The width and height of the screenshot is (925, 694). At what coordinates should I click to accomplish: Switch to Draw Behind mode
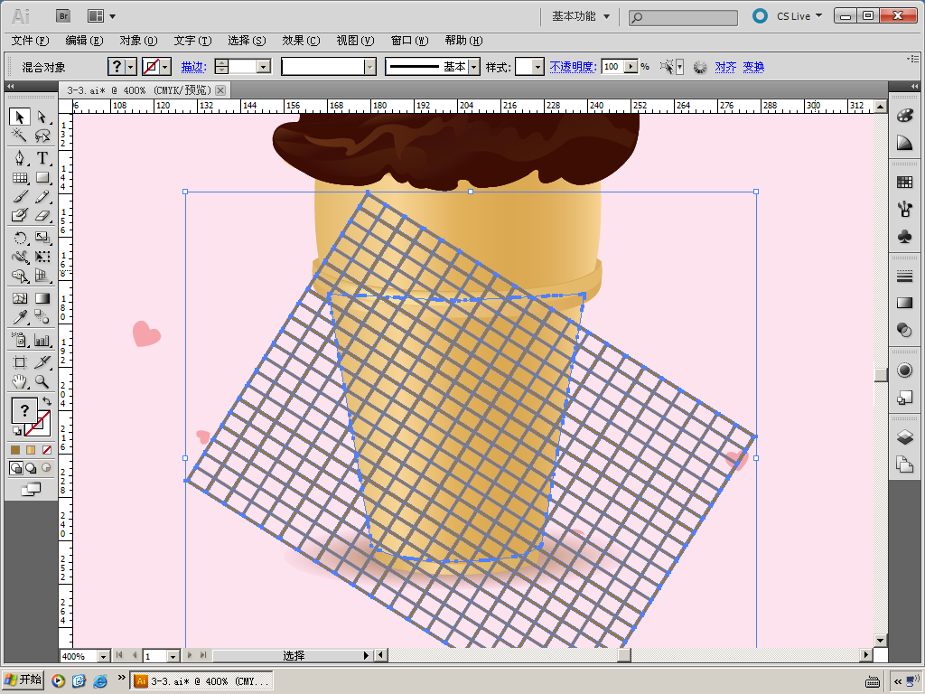click(x=31, y=468)
